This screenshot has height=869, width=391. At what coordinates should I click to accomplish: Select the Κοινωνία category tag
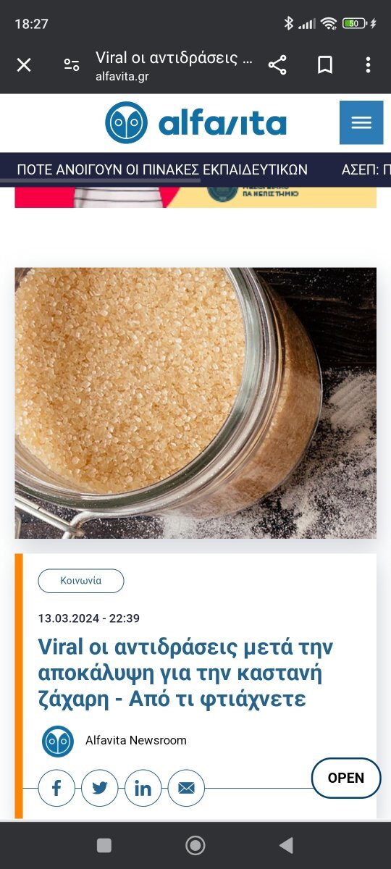[x=81, y=581]
